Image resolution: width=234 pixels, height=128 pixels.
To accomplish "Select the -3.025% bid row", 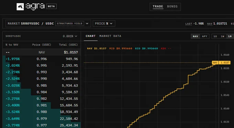I will point(42,85).
